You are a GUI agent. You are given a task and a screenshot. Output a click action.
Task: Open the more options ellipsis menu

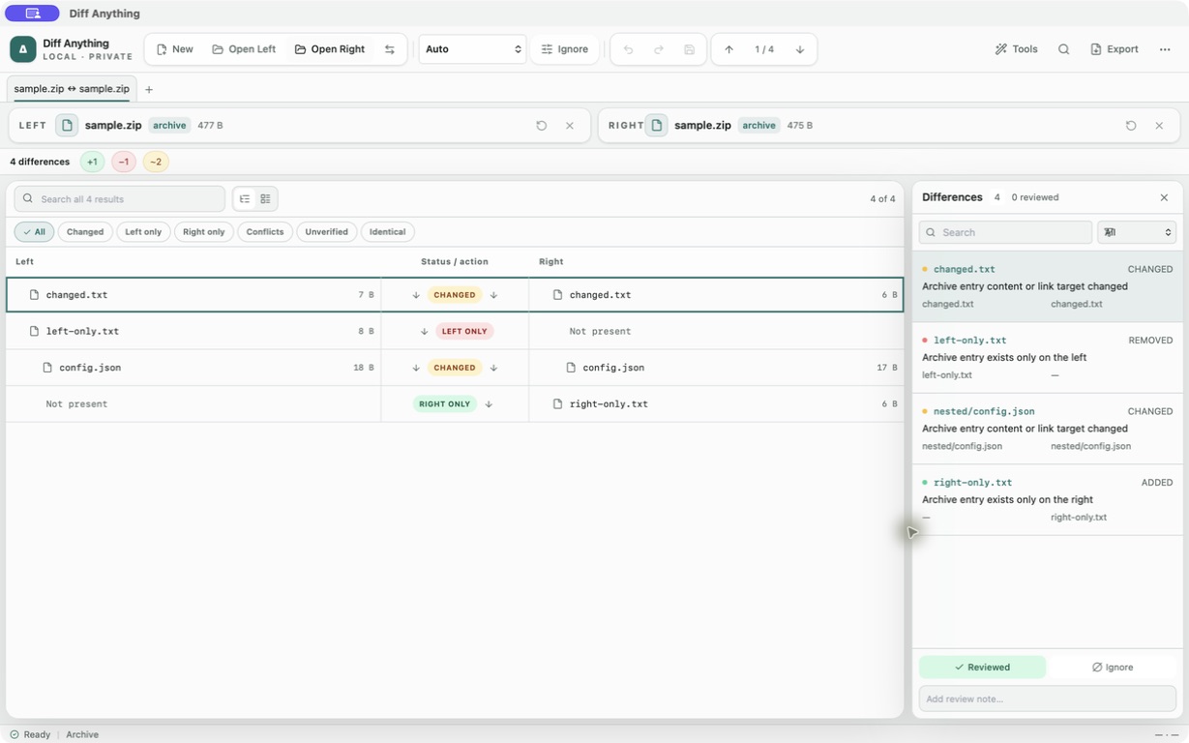pyautogui.click(x=1165, y=49)
